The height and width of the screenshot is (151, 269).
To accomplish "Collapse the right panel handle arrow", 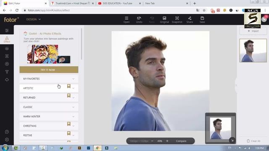I will [x=236, y=85].
